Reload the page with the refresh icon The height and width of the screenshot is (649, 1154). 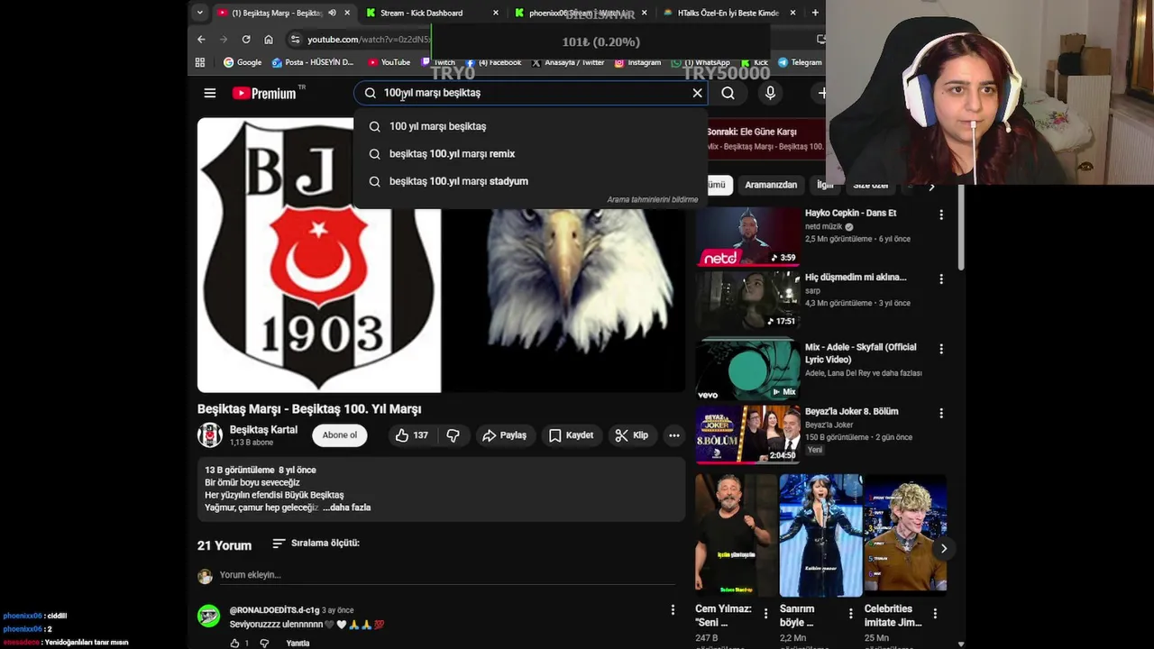tap(246, 40)
